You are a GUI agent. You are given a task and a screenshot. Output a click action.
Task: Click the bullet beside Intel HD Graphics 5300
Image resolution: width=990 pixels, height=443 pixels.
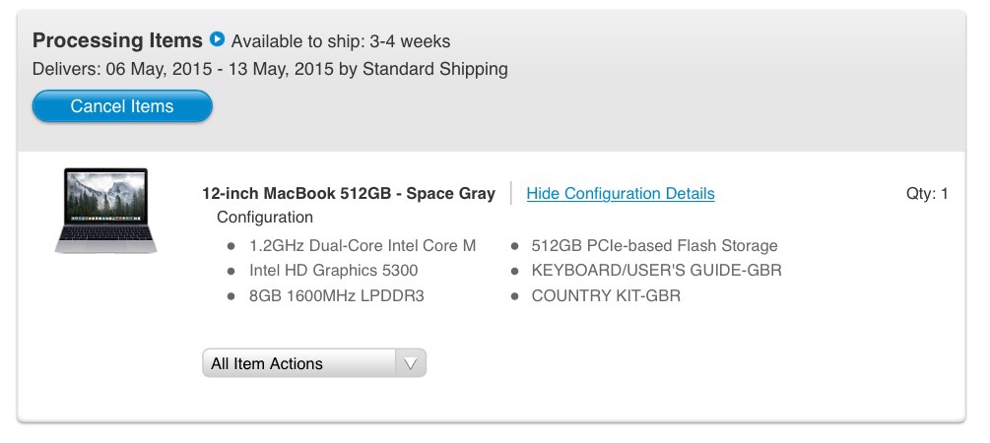231,272
